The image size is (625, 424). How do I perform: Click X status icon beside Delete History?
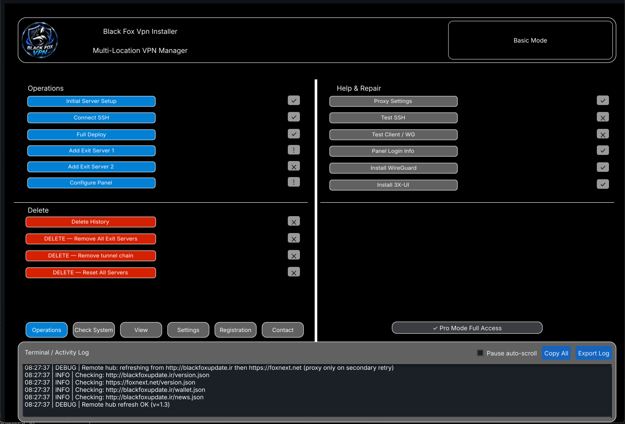pos(294,221)
